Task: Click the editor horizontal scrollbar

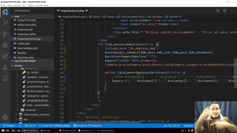Action: 105,122
